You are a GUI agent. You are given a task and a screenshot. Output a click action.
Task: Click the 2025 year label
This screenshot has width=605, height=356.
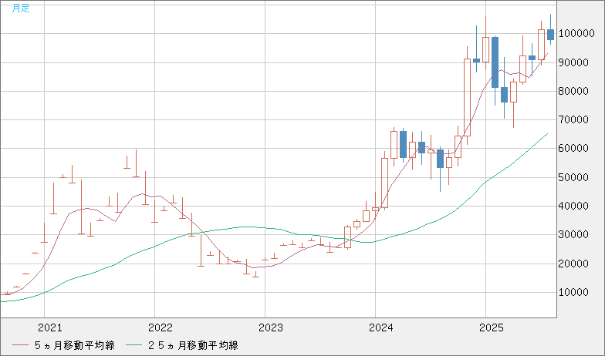(492, 328)
